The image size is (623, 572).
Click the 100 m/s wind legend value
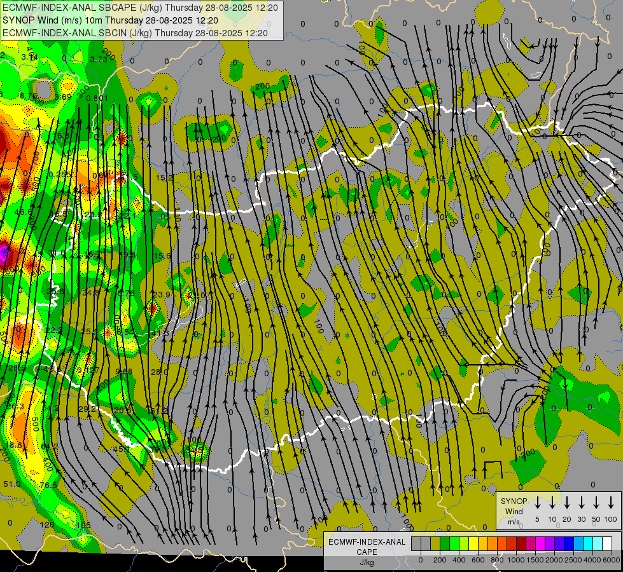tap(611, 519)
